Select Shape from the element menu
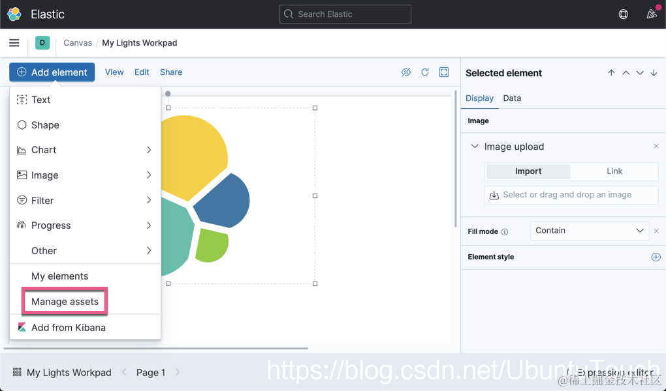The width and height of the screenshot is (666, 391). (85, 125)
